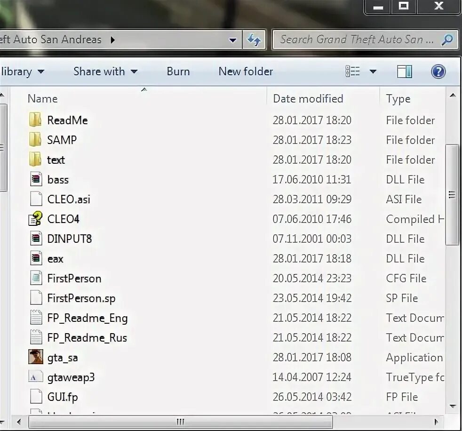462x431 pixels.
Task: Open the Help question mark icon
Action: pos(438,72)
